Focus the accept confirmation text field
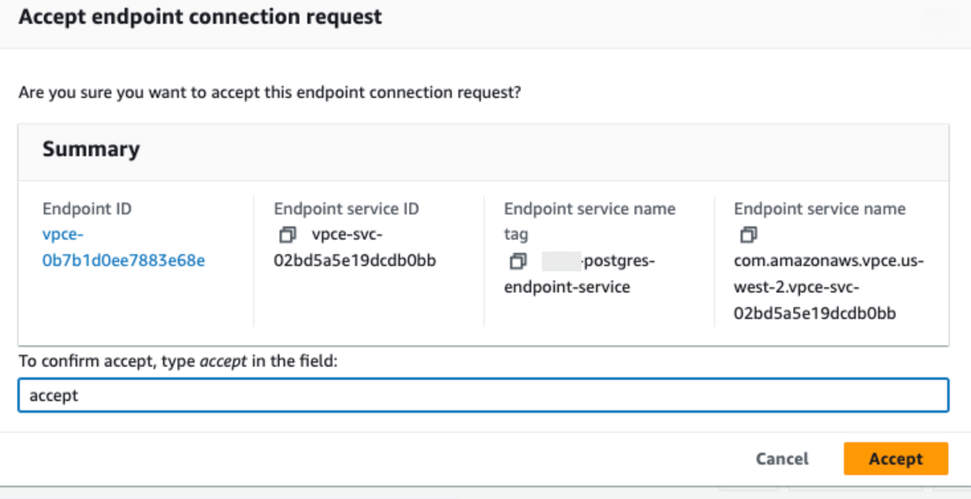This screenshot has width=971, height=499. coord(483,395)
